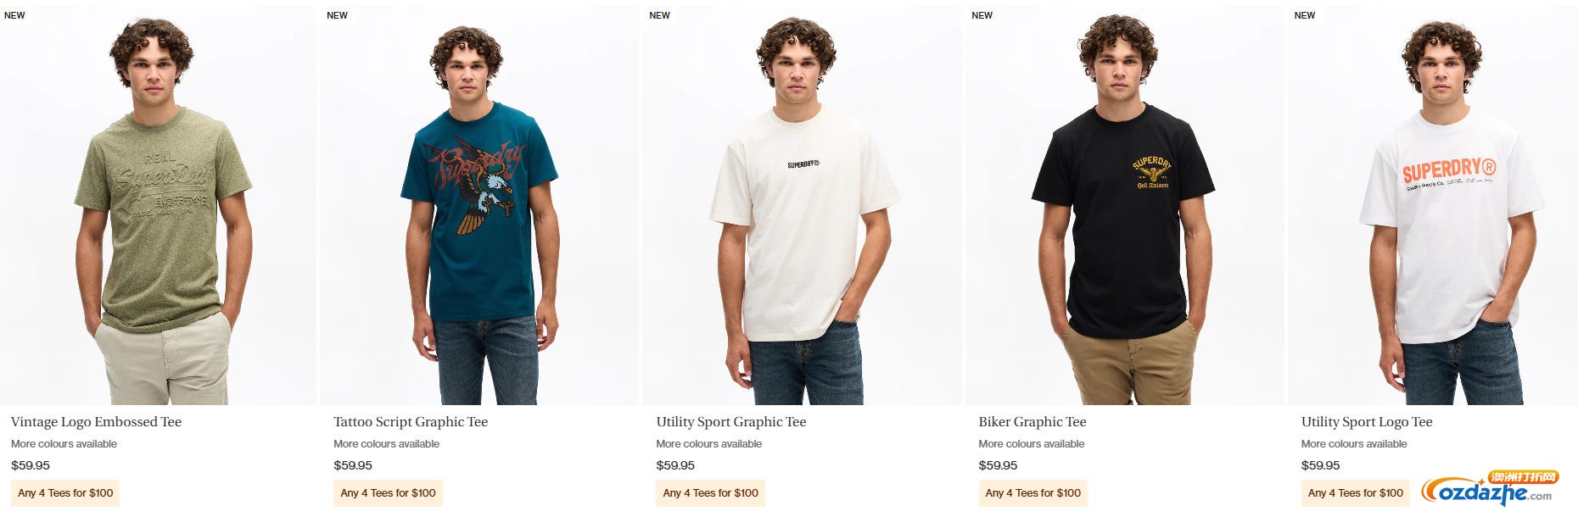
Task: Click 'Any 4 Tees for $100' under Vintage Logo Tee
Action: (65, 493)
